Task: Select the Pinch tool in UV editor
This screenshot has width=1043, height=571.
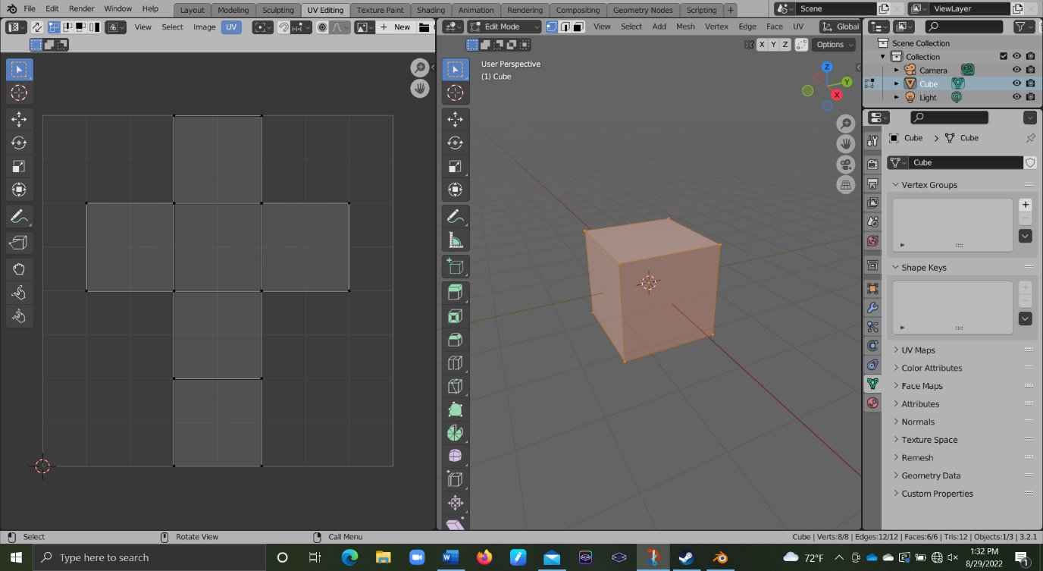Action: coord(19,315)
